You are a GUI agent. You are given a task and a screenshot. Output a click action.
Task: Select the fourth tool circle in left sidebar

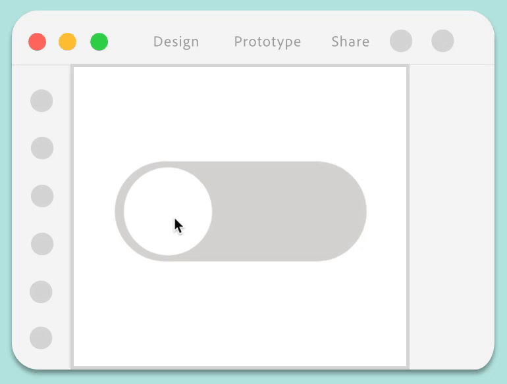pos(42,244)
